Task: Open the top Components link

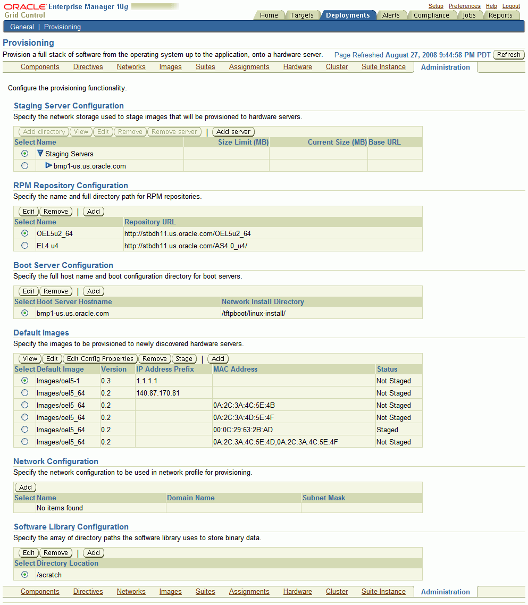Action: [x=40, y=67]
